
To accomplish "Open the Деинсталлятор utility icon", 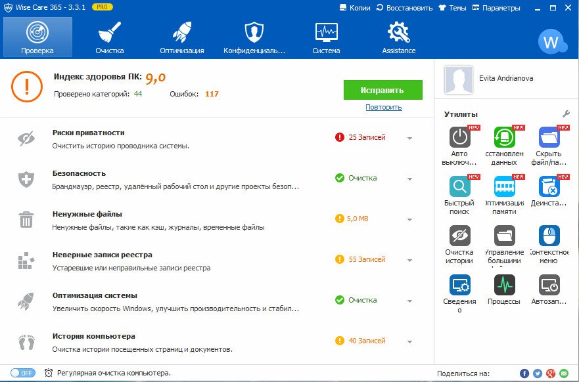I will click(x=549, y=186).
